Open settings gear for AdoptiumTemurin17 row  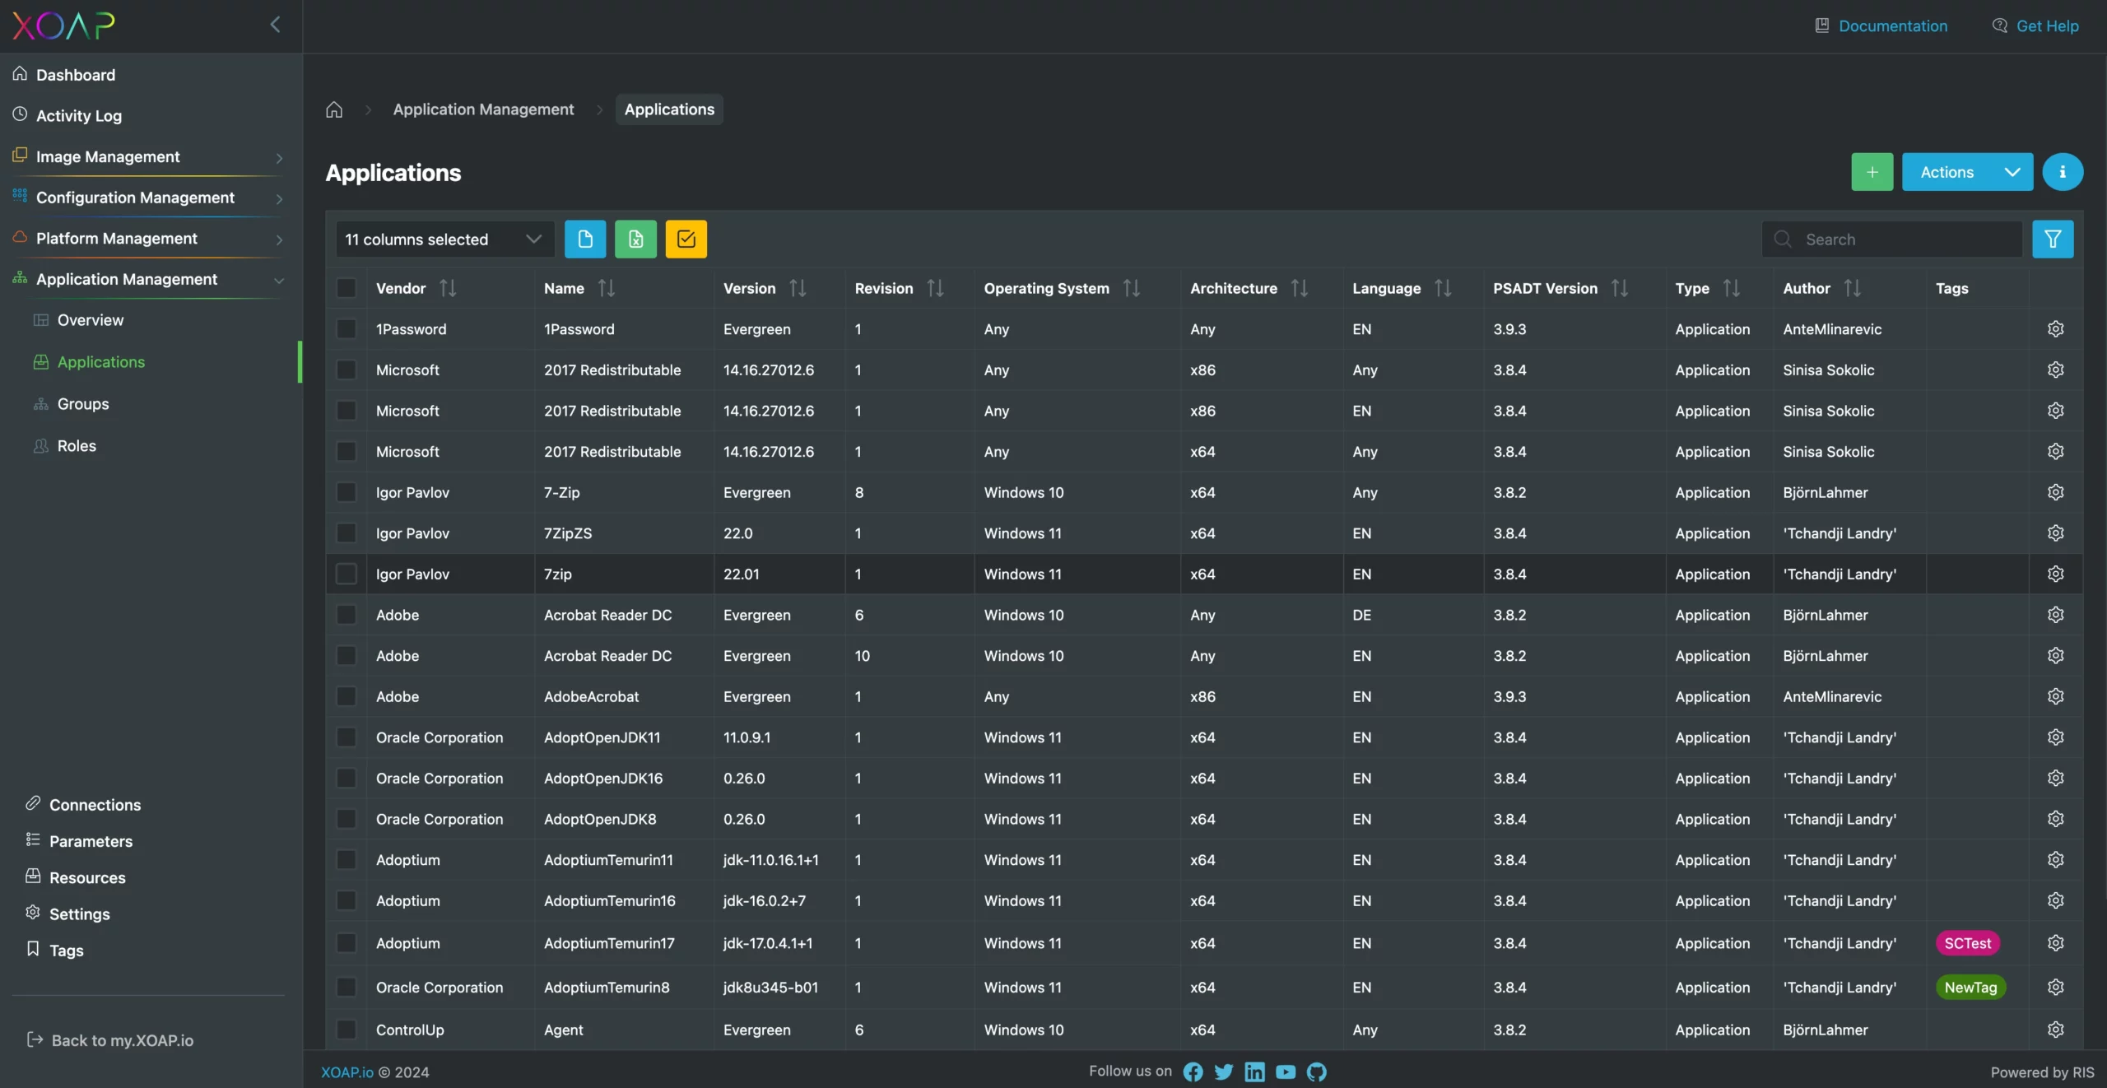[2055, 943]
